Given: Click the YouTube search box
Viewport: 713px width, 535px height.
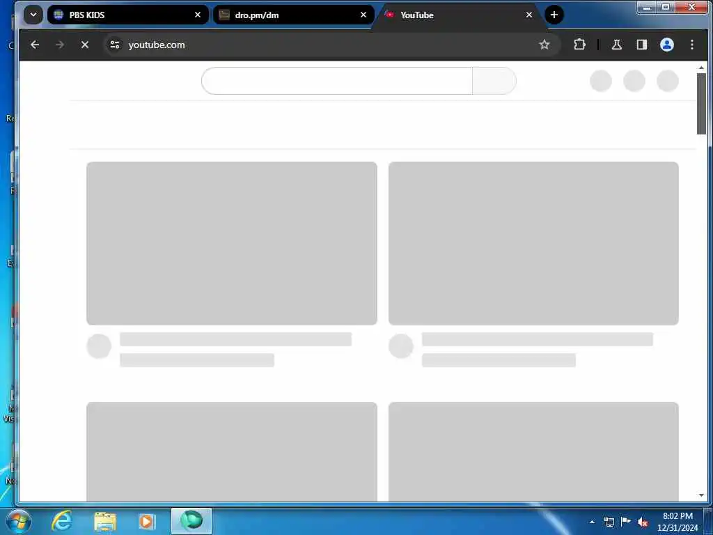Looking at the screenshot, I should 337,81.
